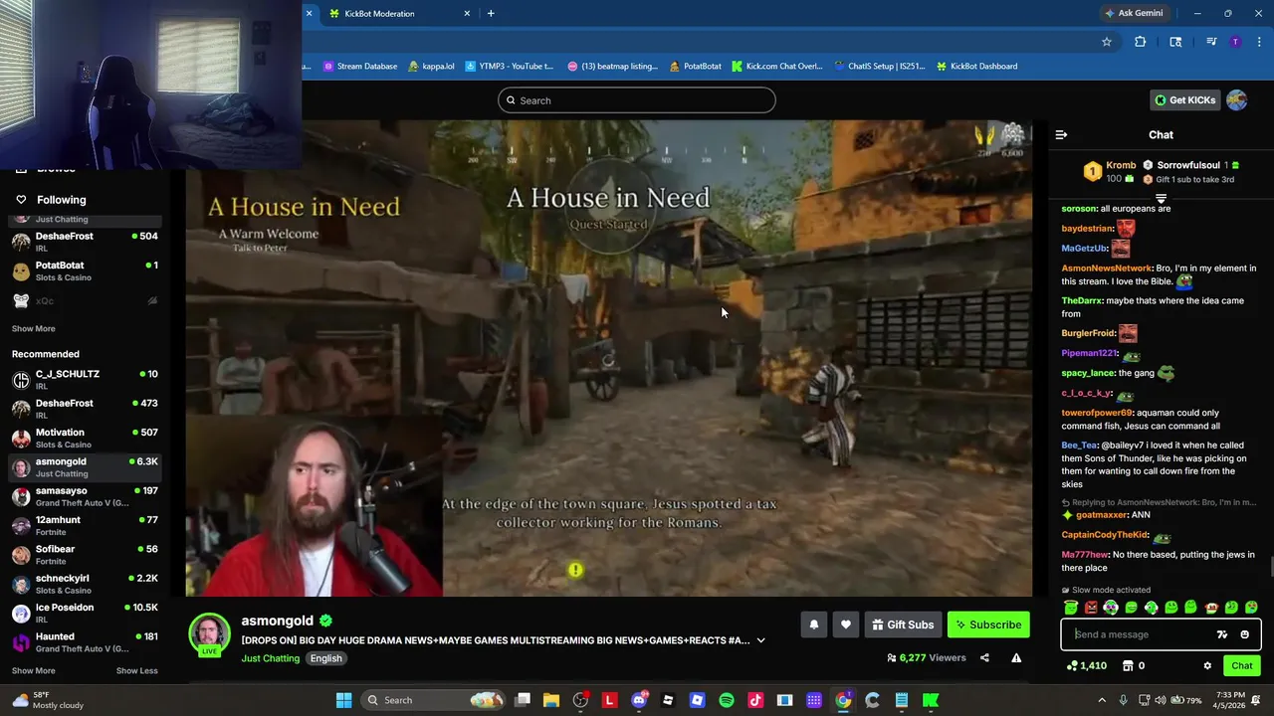This screenshot has width=1274, height=716.
Task: Open Discord from taskbar
Action: [639, 700]
